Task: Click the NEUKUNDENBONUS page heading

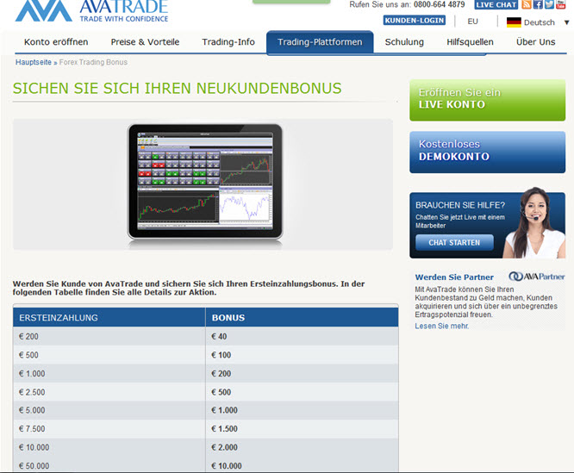Action: [178, 88]
